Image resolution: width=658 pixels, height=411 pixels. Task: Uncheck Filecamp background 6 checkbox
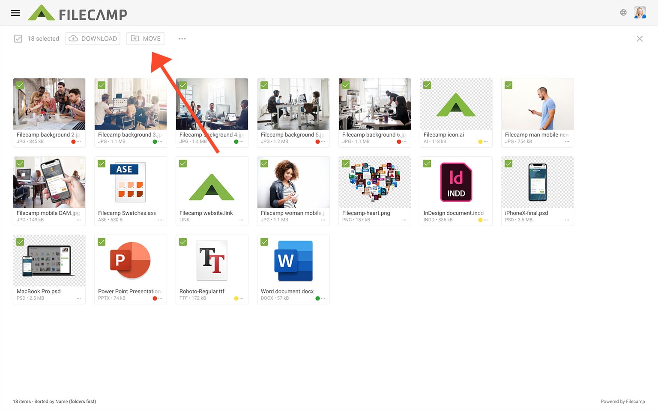346,85
